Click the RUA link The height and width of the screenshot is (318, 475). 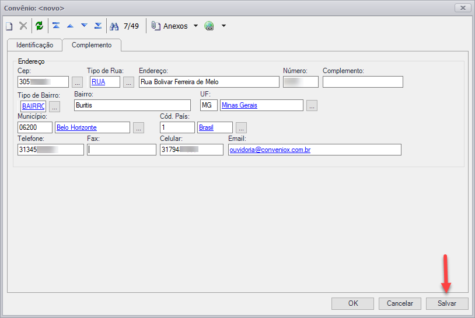[99, 82]
